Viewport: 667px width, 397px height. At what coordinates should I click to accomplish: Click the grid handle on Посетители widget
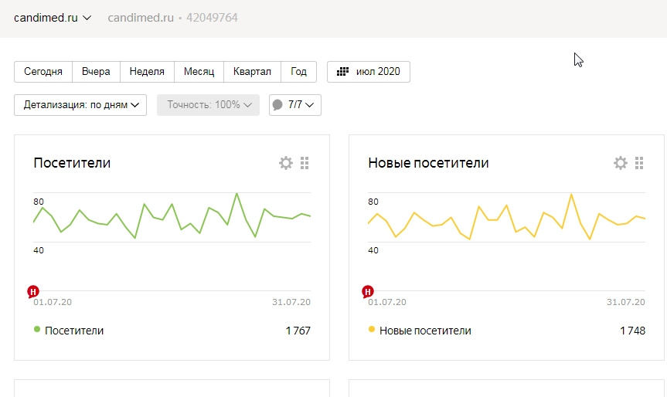point(305,163)
